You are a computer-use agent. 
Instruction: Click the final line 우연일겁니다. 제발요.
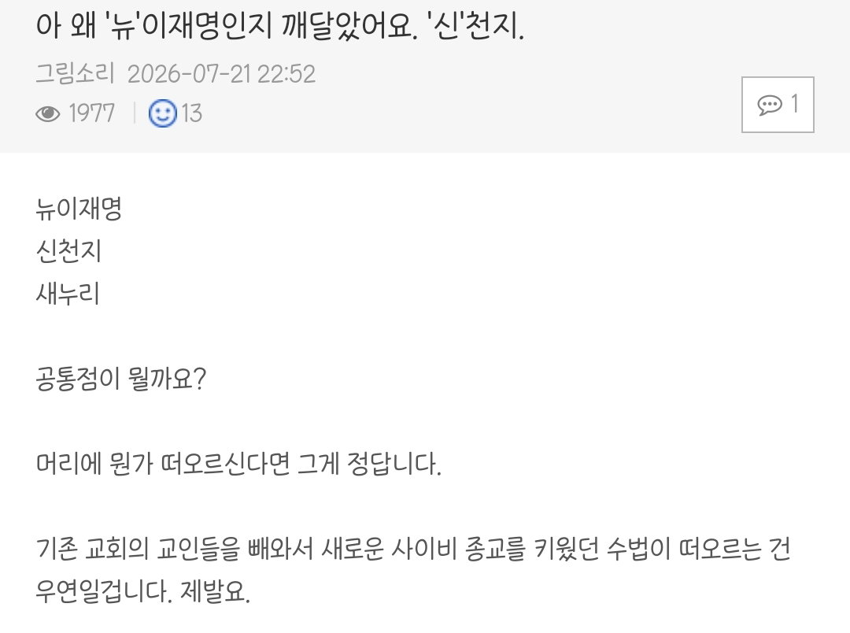click(142, 591)
